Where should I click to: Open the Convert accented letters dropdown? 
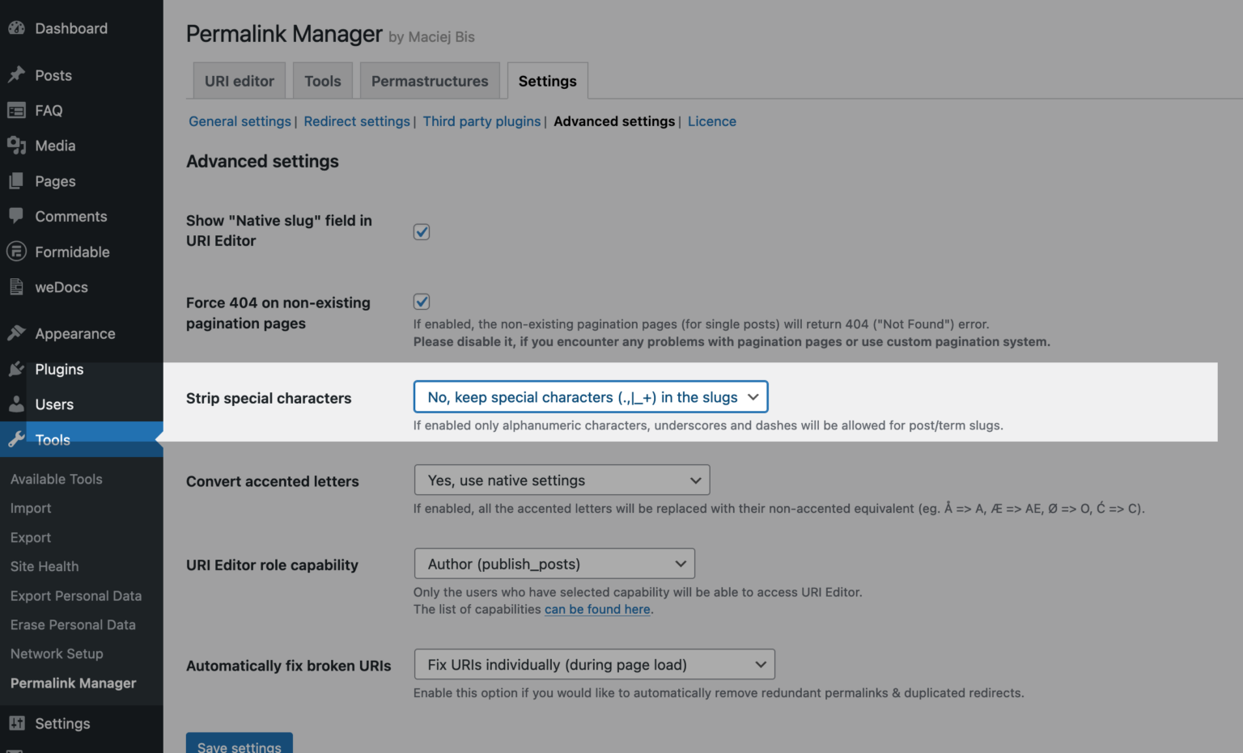coord(562,480)
